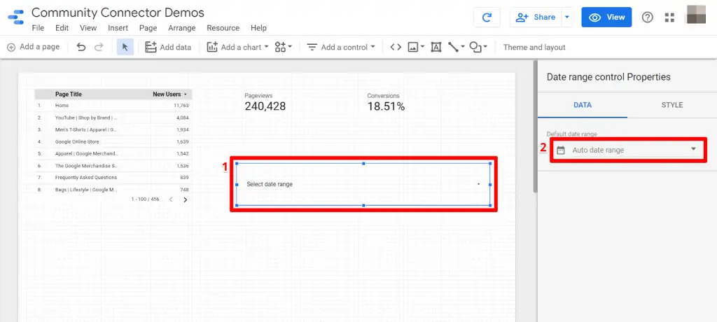Go to next table page arrow
The image size is (717, 322).
coord(185,199)
